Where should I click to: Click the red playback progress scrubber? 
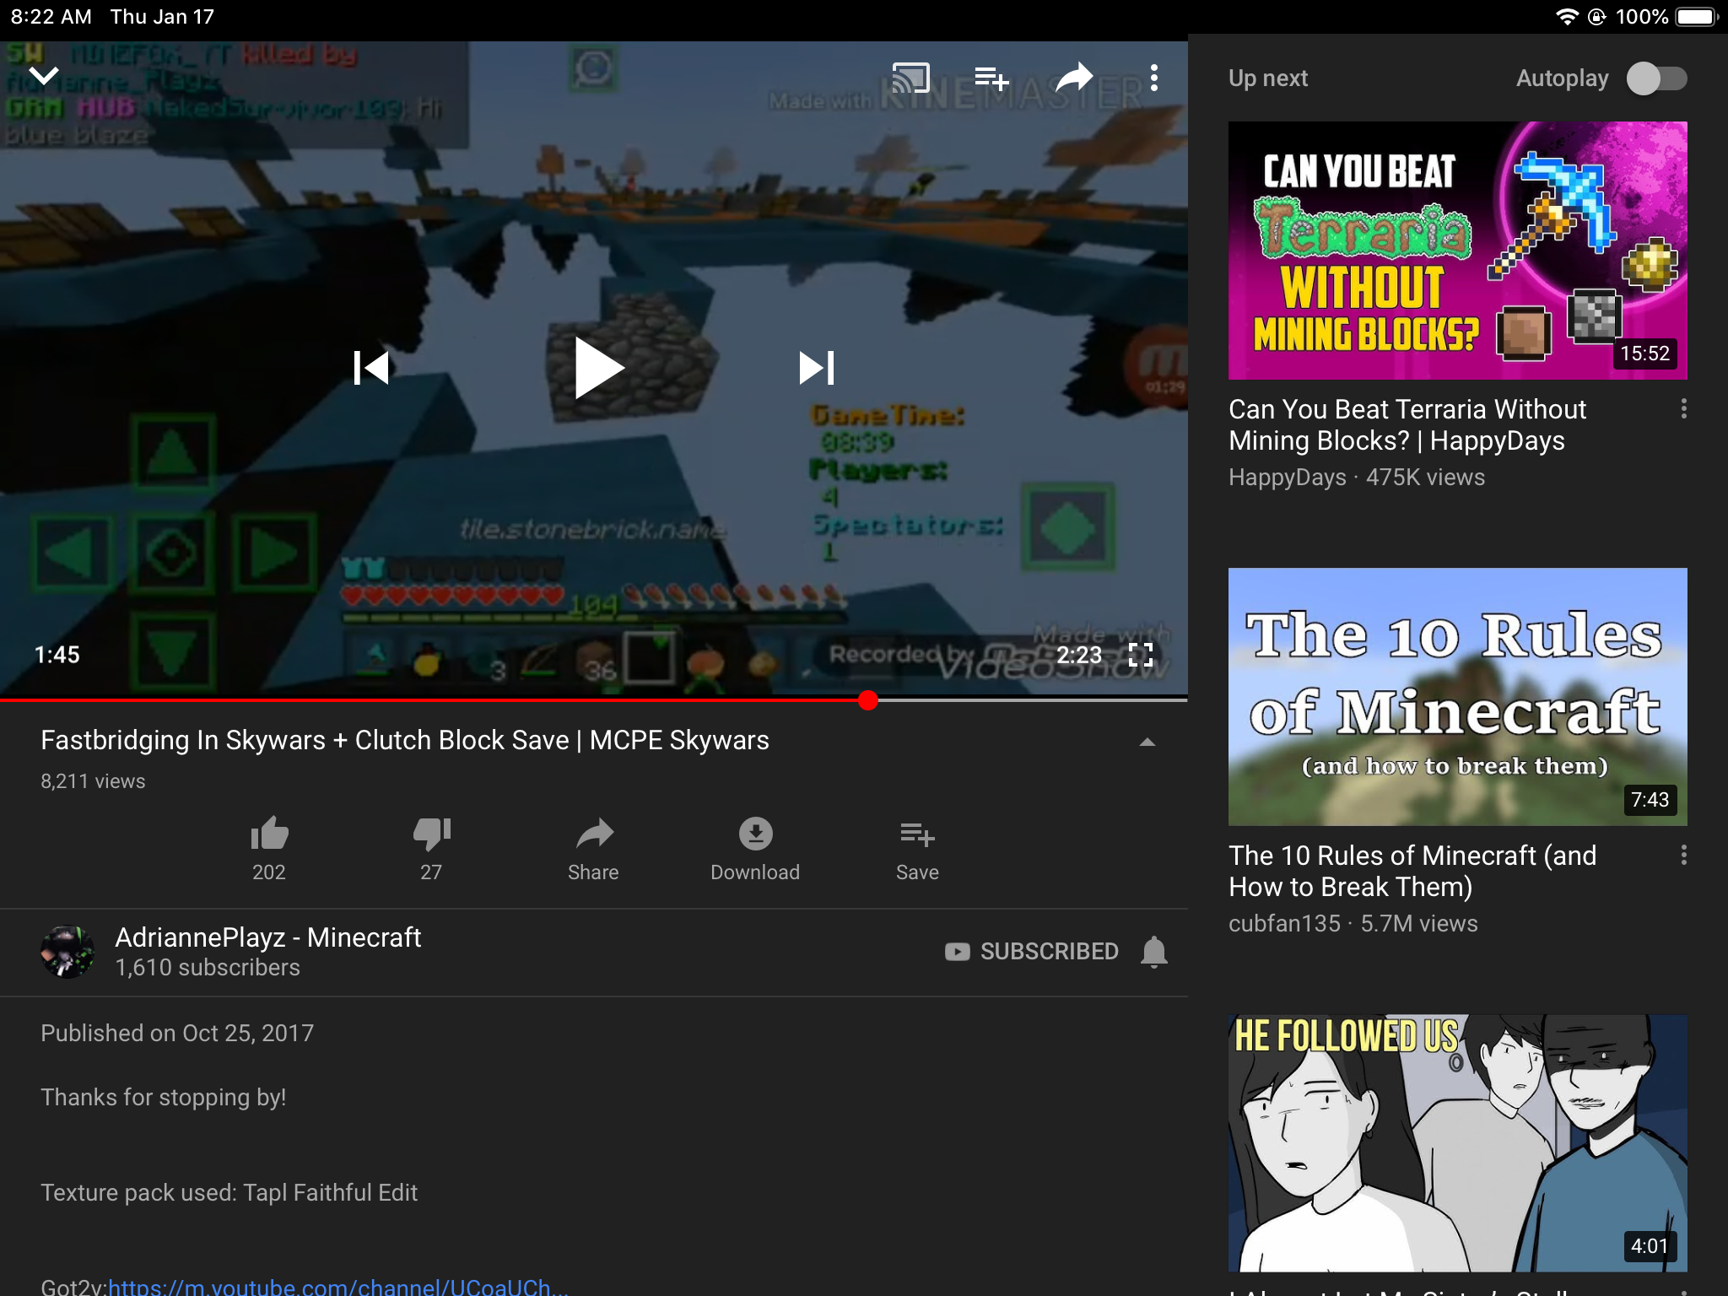pyautogui.click(x=867, y=699)
